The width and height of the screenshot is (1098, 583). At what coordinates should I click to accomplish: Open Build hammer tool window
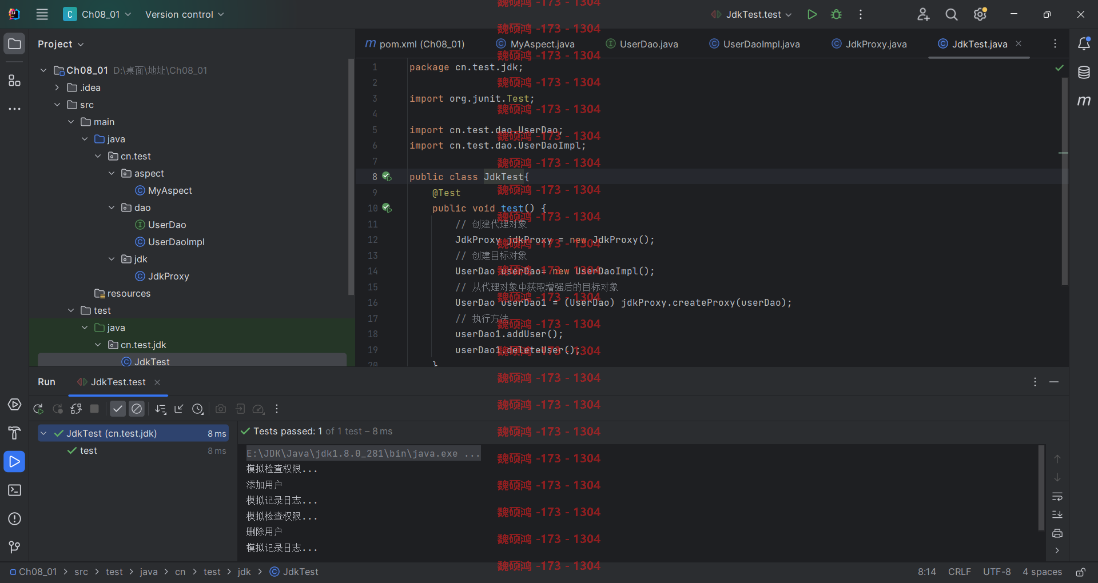pos(15,433)
